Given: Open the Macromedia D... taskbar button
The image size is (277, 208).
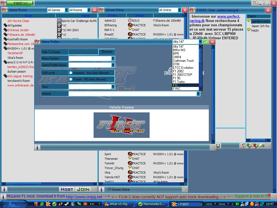Looking at the screenshot, I should [153, 204].
